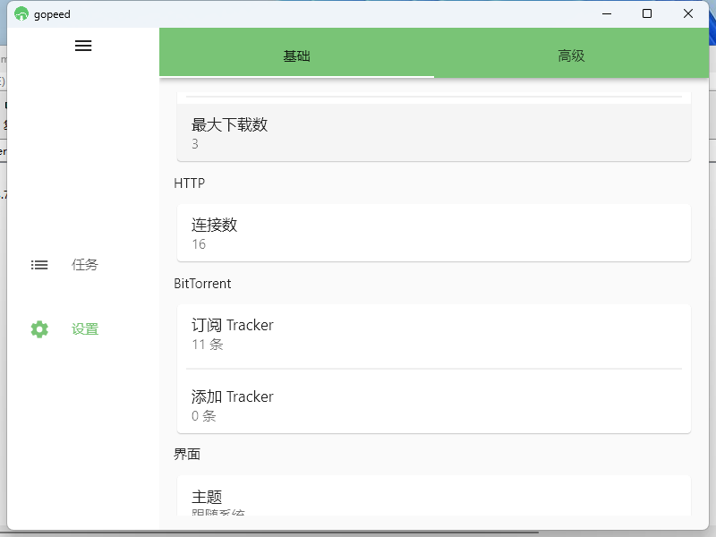This screenshot has height=537, width=716.
Task: Open the navigation drawer via hamburger icon
Action: coord(83,46)
